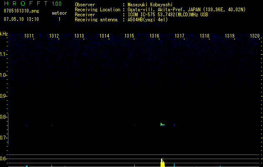Click the 1320 time marker
263x167 pixels.
[x=255, y=36]
